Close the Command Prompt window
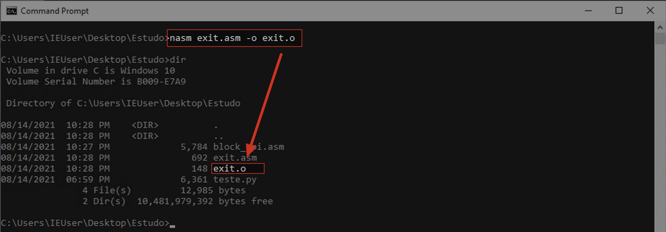 tap(650, 11)
